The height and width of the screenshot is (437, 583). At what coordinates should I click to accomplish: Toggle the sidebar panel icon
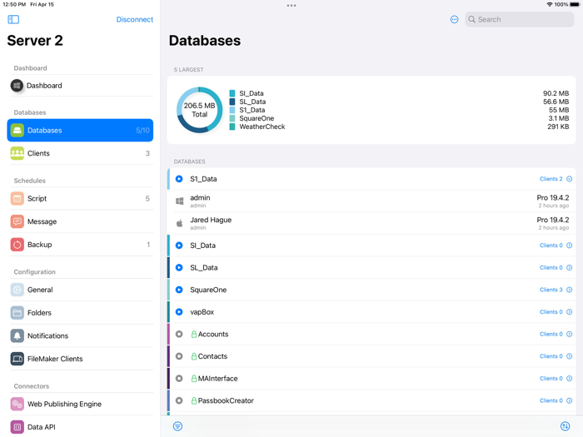click(13, 19)
